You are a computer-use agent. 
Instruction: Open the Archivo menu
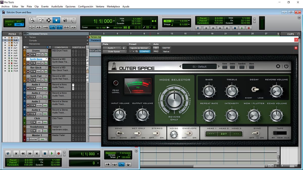pos(5,6)
